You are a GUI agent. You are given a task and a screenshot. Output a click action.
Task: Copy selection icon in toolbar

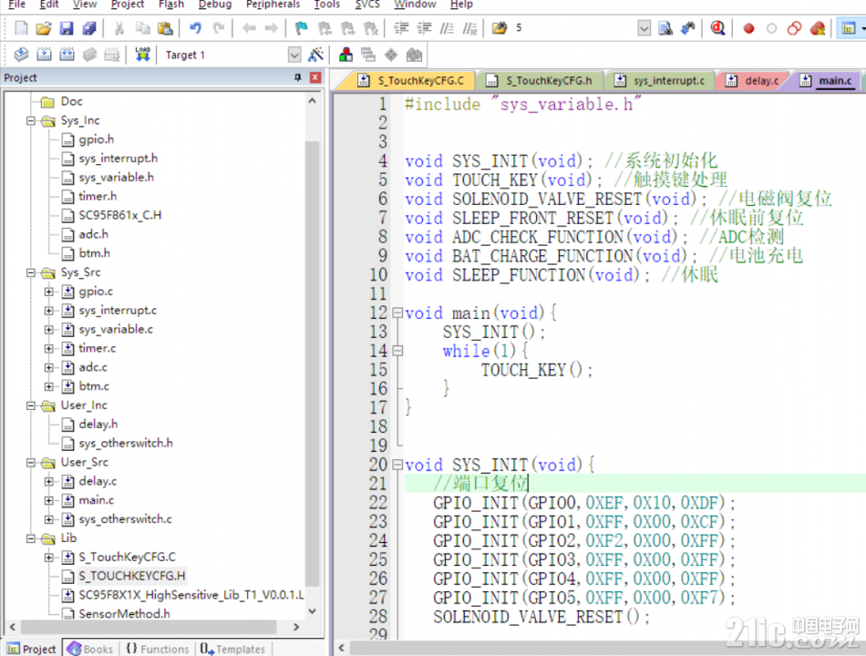[x=142, y=28]
